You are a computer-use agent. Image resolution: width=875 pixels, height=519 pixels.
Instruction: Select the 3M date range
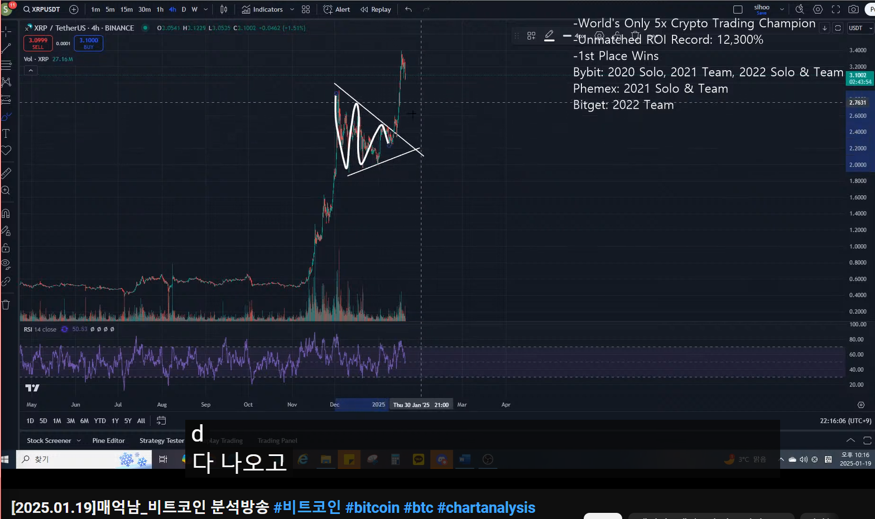[70, 421]
